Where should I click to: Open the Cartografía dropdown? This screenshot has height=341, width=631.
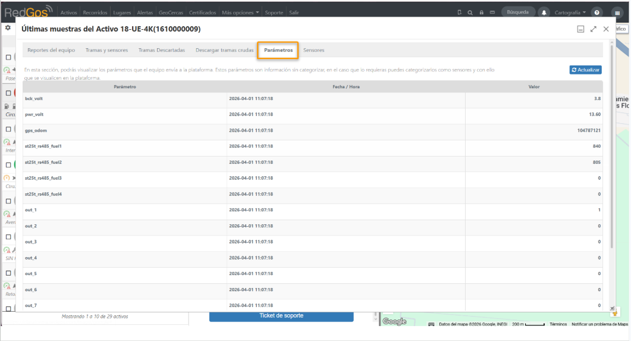coord(570,12)
